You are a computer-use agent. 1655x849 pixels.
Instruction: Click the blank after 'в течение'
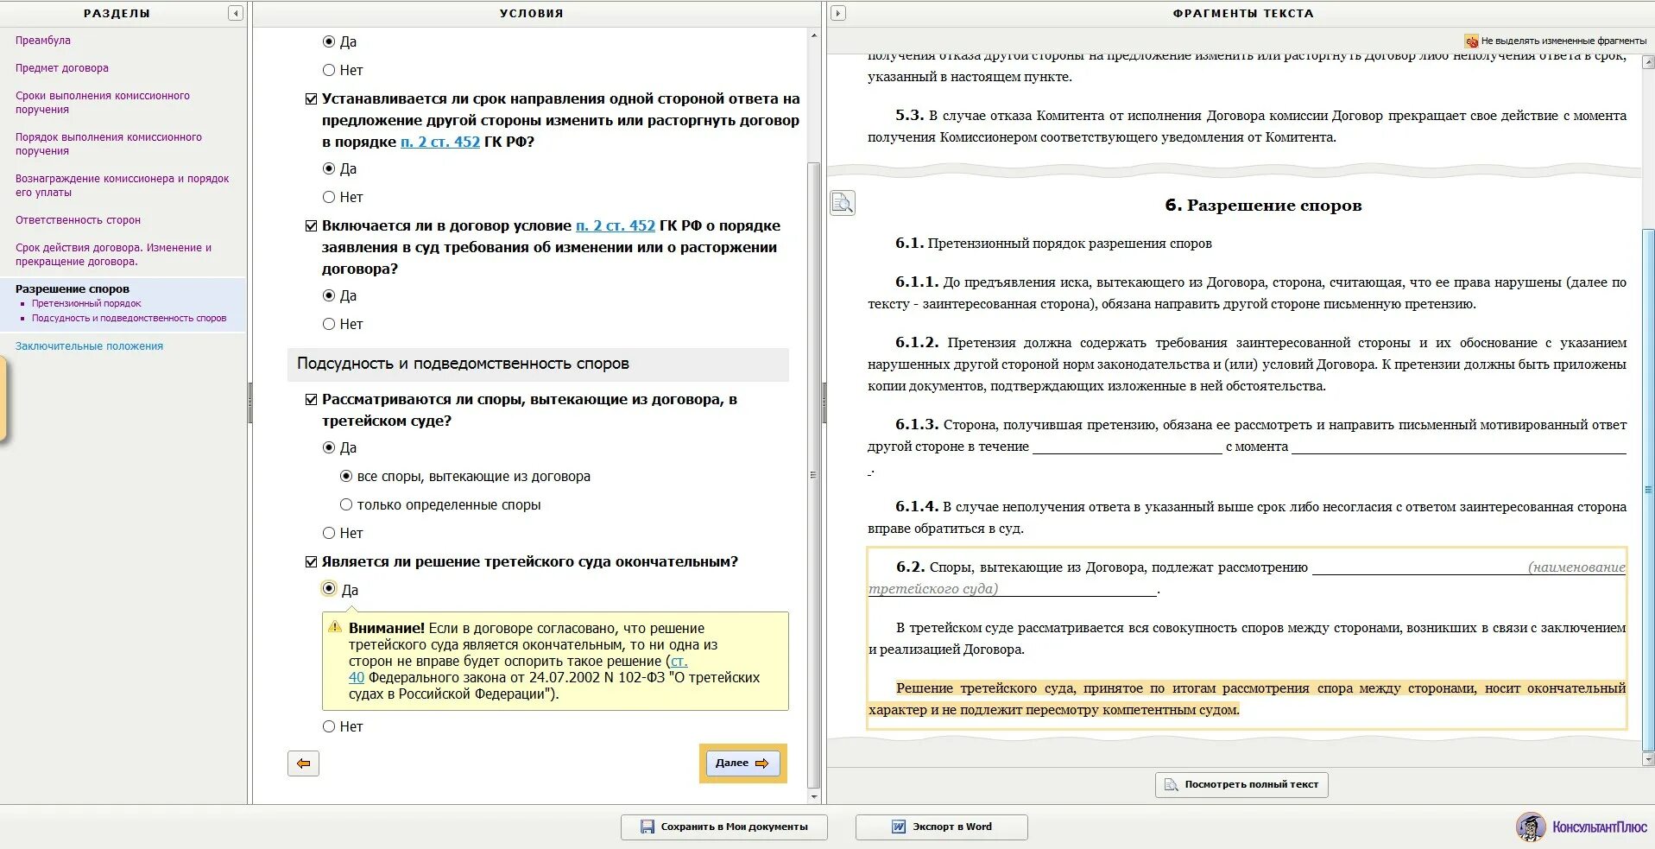pyautogui.click(x=1128, y=447)
